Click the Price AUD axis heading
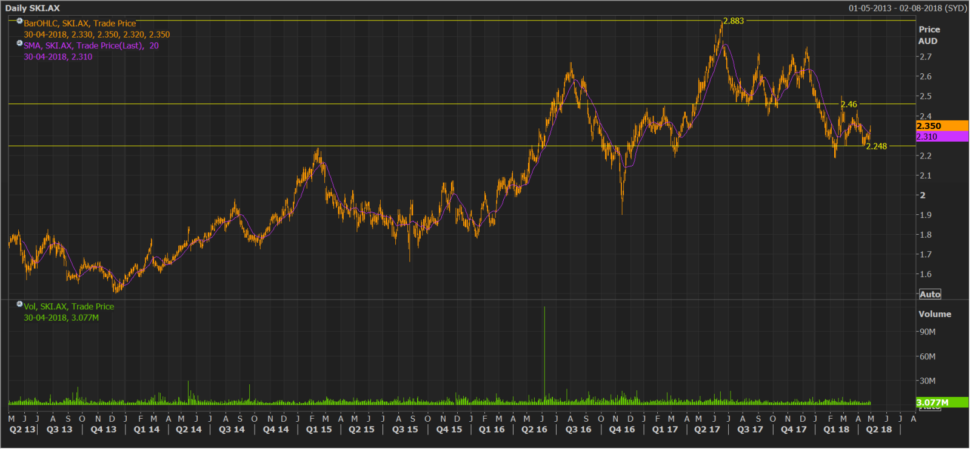The height and width of the screenshot is (449, 970). (929, 35)
